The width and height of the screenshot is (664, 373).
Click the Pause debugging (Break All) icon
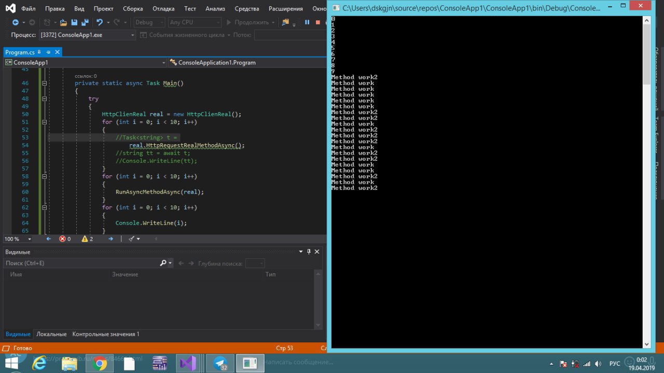307,22
